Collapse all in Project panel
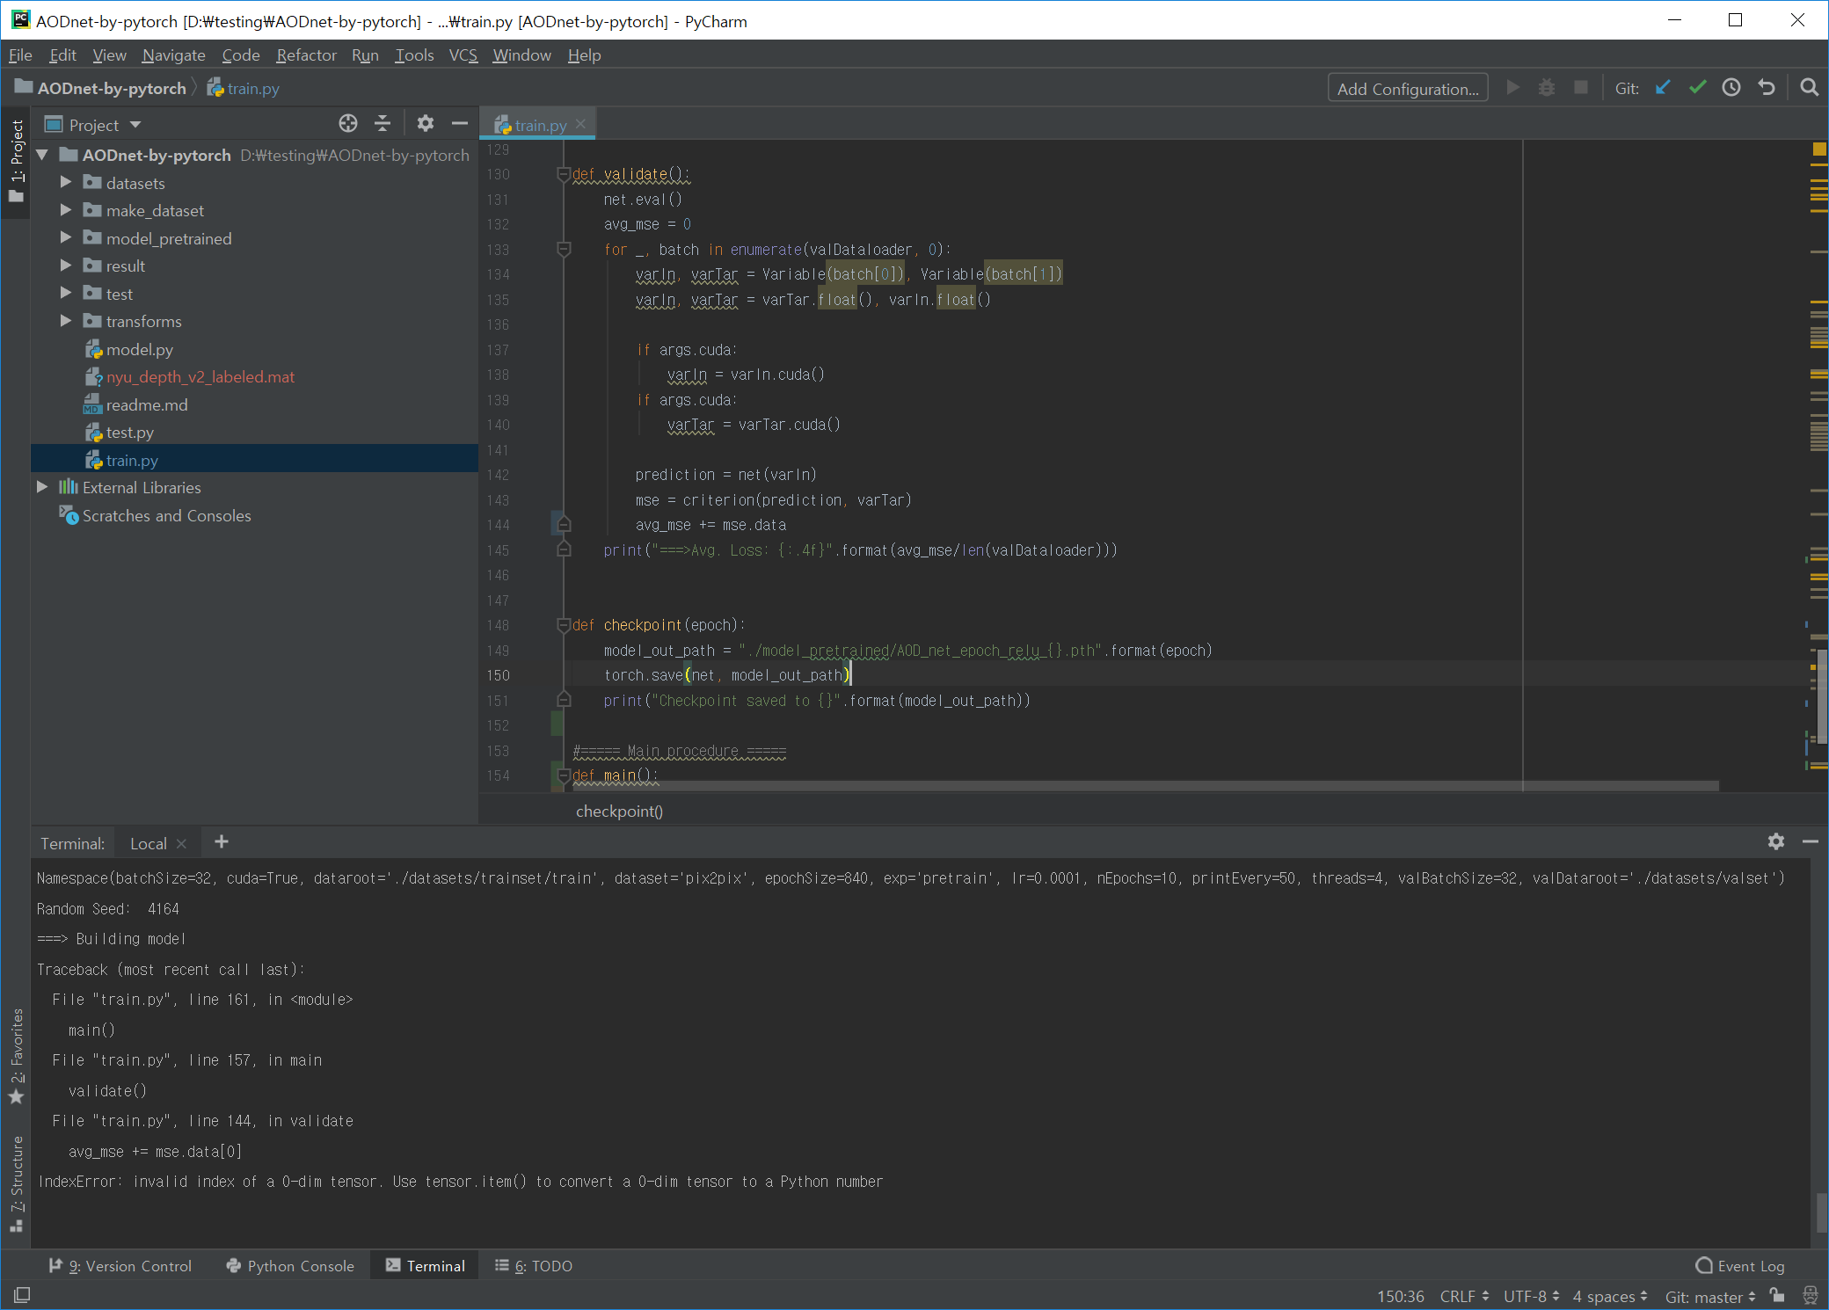The height and width of the screenshot is (1310, 1829). [x=383, y=124]
